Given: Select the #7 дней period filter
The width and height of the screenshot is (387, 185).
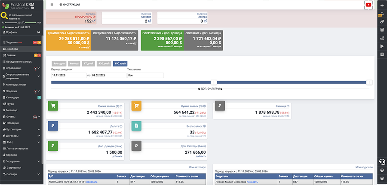Looking at the screenshot, I should (x=88, y=64).
